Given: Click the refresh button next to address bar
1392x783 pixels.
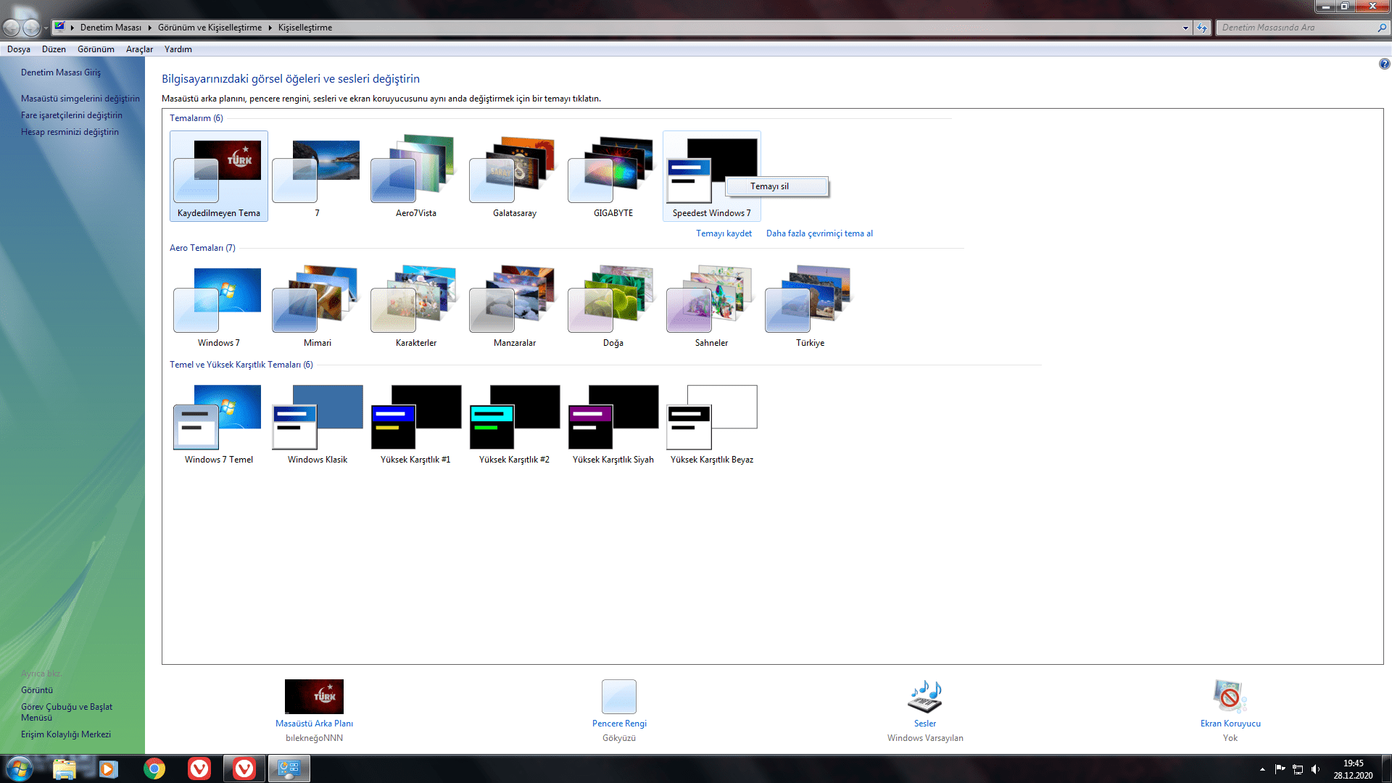Looking at the screenshot, I should pos(1202,28).
